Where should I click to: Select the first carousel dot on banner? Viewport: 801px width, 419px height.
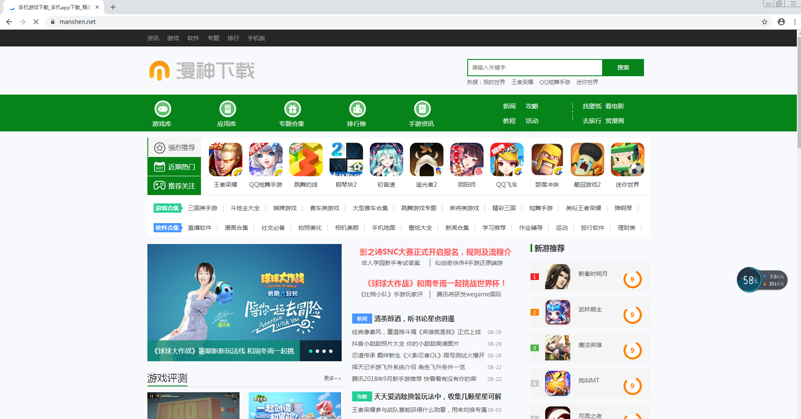pos(311,351)
